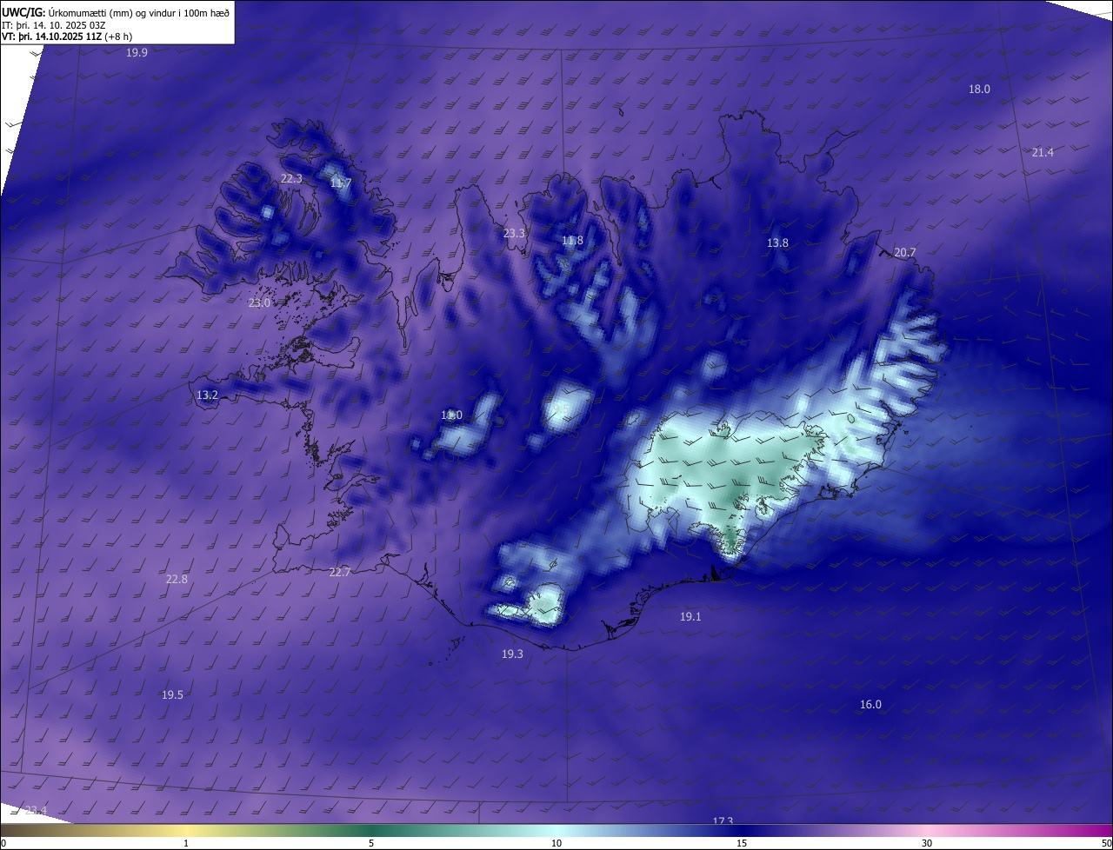Click the UWC/IG map title line

[x=116, y=11]
